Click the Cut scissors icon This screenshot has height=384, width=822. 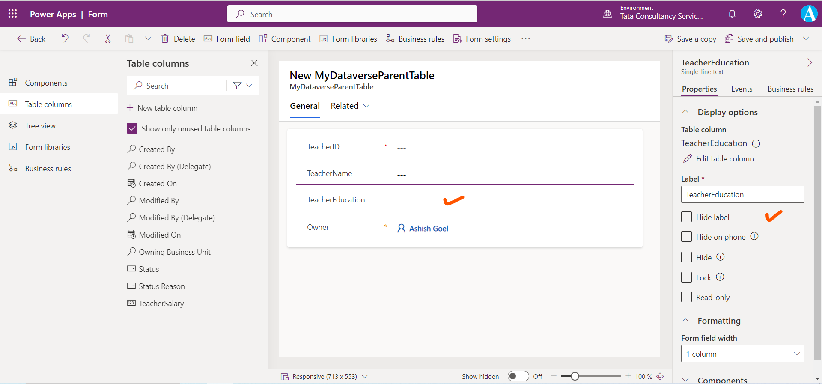tap(108, 39)
